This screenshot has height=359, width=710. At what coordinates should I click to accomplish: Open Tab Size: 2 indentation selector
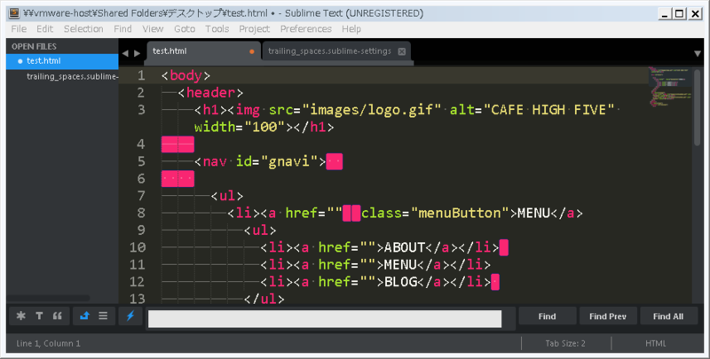click(x=565, y=344)
